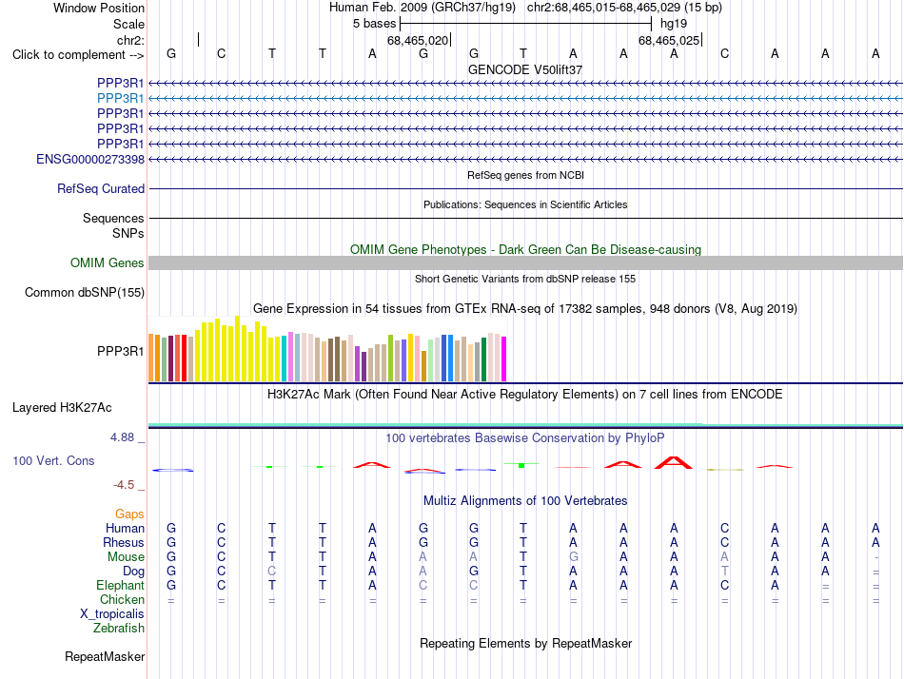This screenshot has width=904, height=679.
Task: Select the Zebrafish species row label
Action: tap(119, 629)
